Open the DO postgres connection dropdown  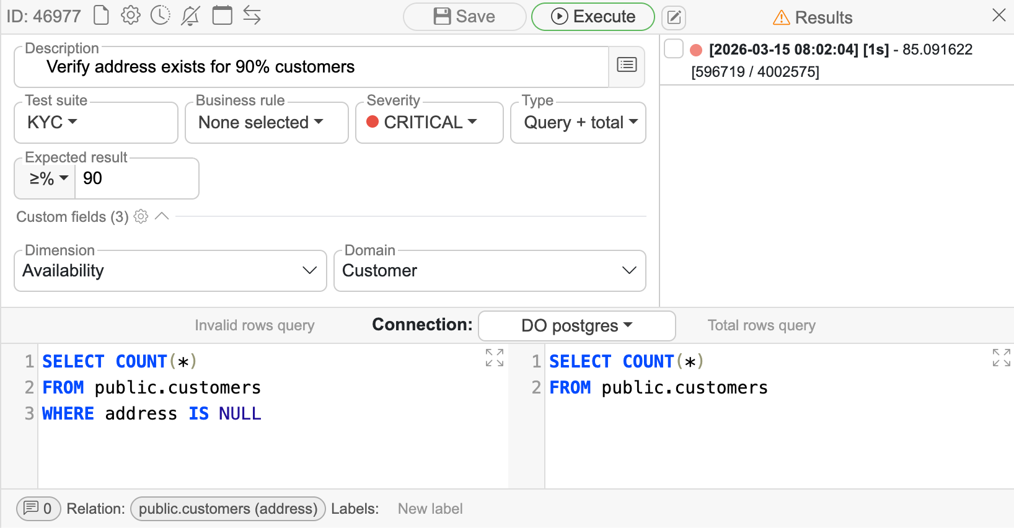coord(576,326)
